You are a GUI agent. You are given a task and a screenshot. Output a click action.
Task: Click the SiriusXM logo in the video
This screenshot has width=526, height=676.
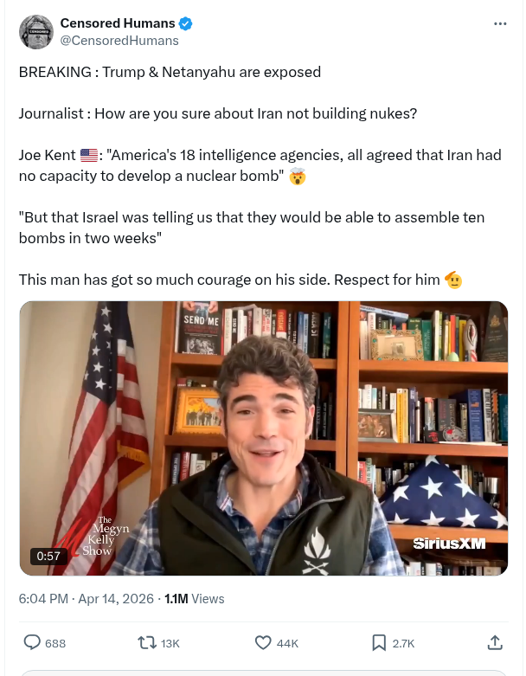449,544
